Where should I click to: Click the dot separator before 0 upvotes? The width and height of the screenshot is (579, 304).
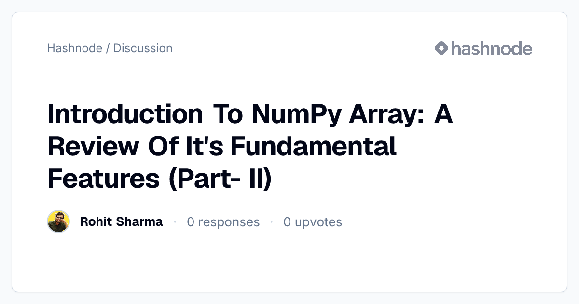pos(272,222)
